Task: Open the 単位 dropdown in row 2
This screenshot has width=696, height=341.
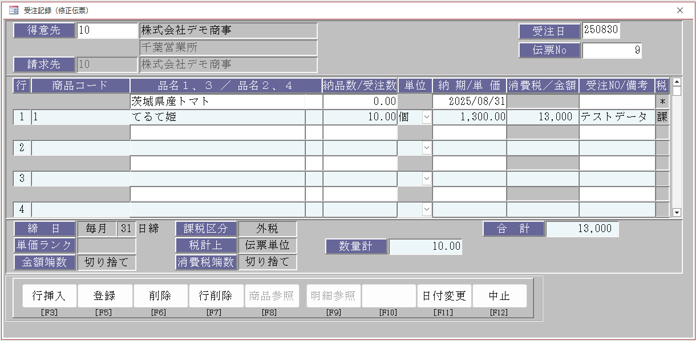Action: (x=426, y=148)
